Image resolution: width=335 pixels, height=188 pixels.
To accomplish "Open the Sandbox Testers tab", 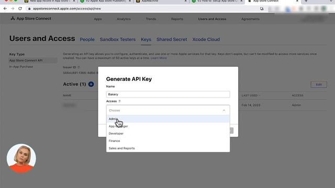I will pos(118,40).
